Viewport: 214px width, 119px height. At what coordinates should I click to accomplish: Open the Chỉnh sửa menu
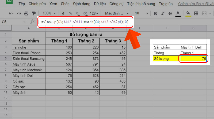coord(37,4)
